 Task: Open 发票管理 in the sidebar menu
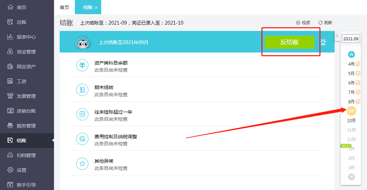26,96
